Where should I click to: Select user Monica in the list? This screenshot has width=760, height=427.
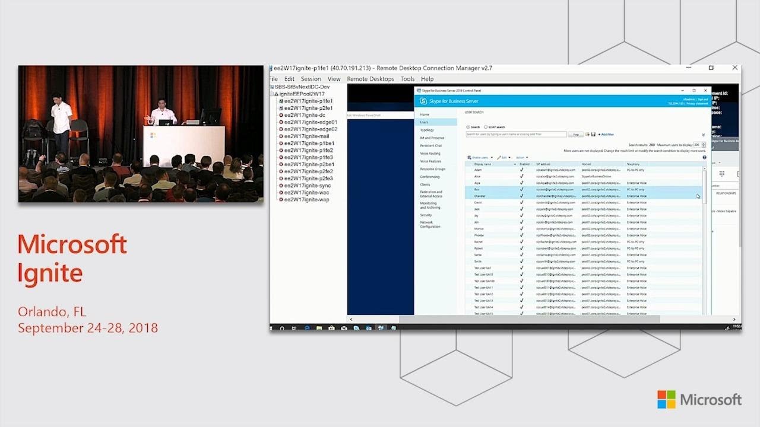click(x=584, y=229)
